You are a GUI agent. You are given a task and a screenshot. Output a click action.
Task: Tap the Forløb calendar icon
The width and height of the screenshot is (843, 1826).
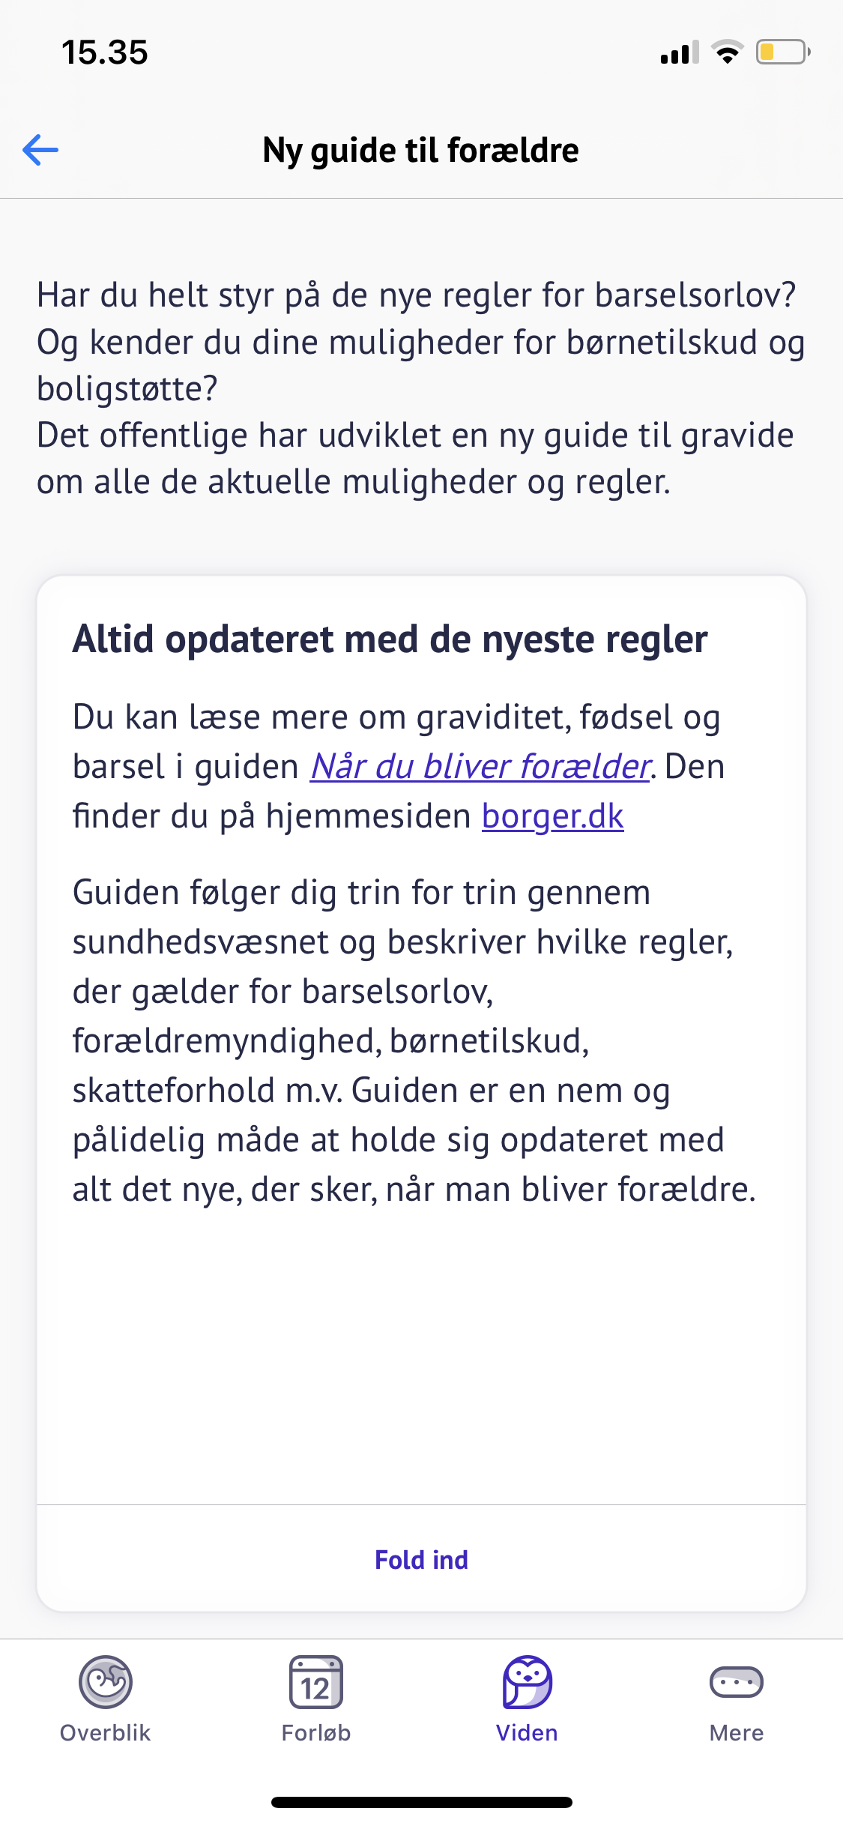tap(315, 1681)
